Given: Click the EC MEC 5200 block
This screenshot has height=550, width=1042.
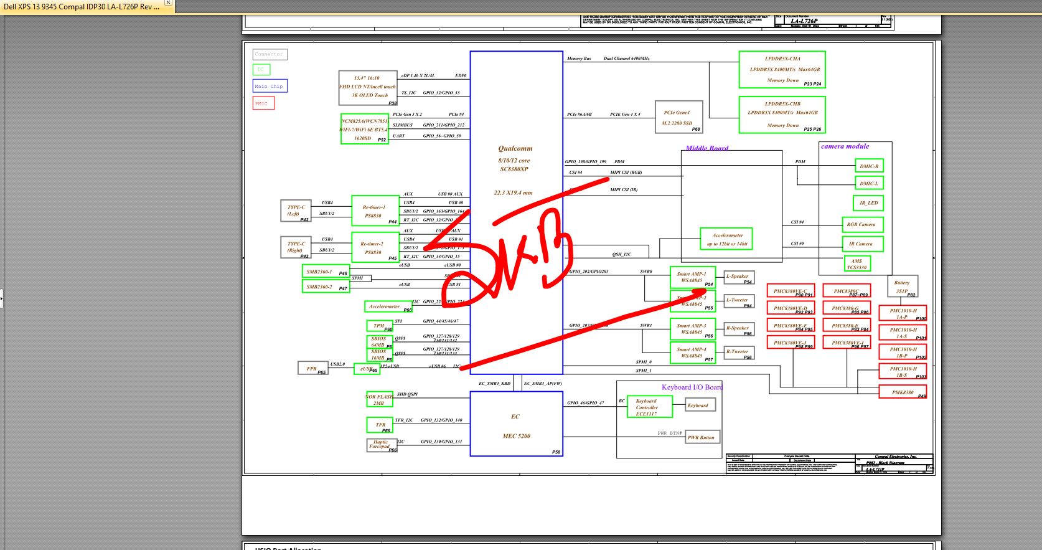Looking at the screenshot, I should [x=516, y=424].
